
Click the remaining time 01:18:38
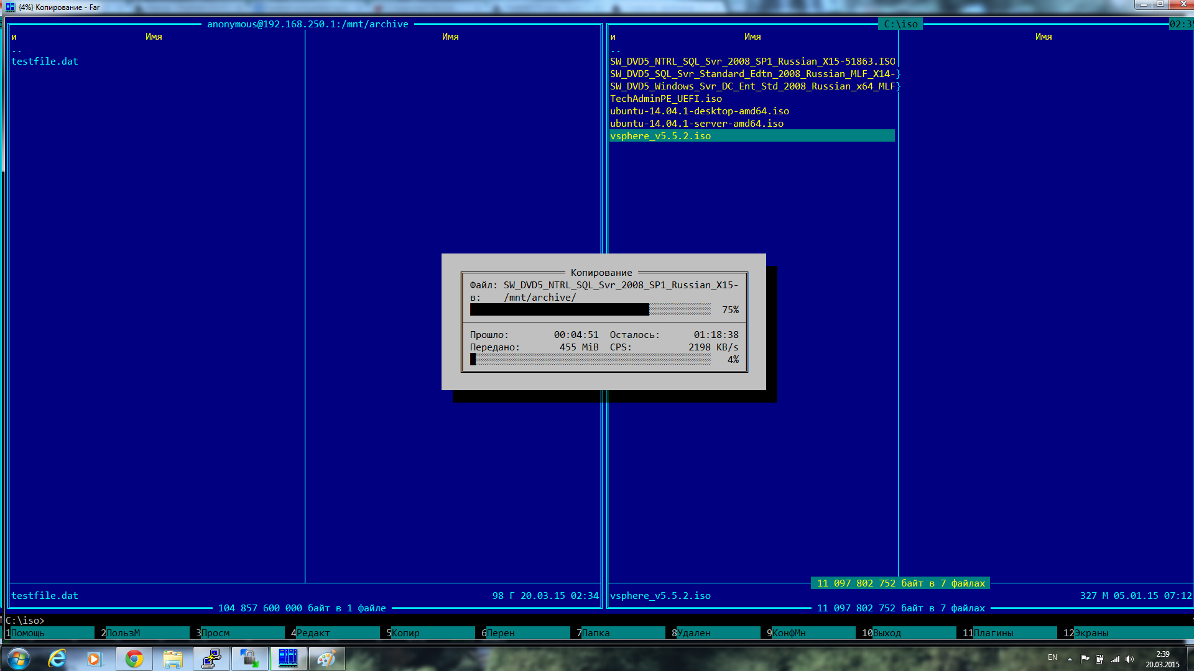pyautogui.click(x=716, y=334)
